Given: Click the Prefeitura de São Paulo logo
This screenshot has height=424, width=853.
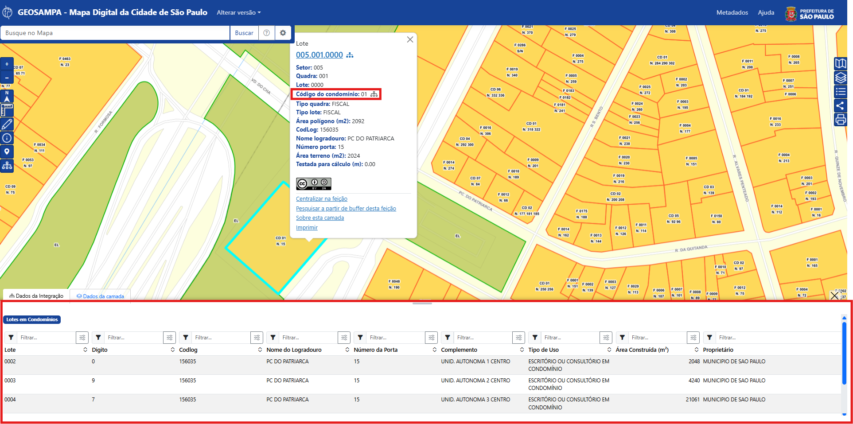Looking at the screenshot, I should point(810,14).
